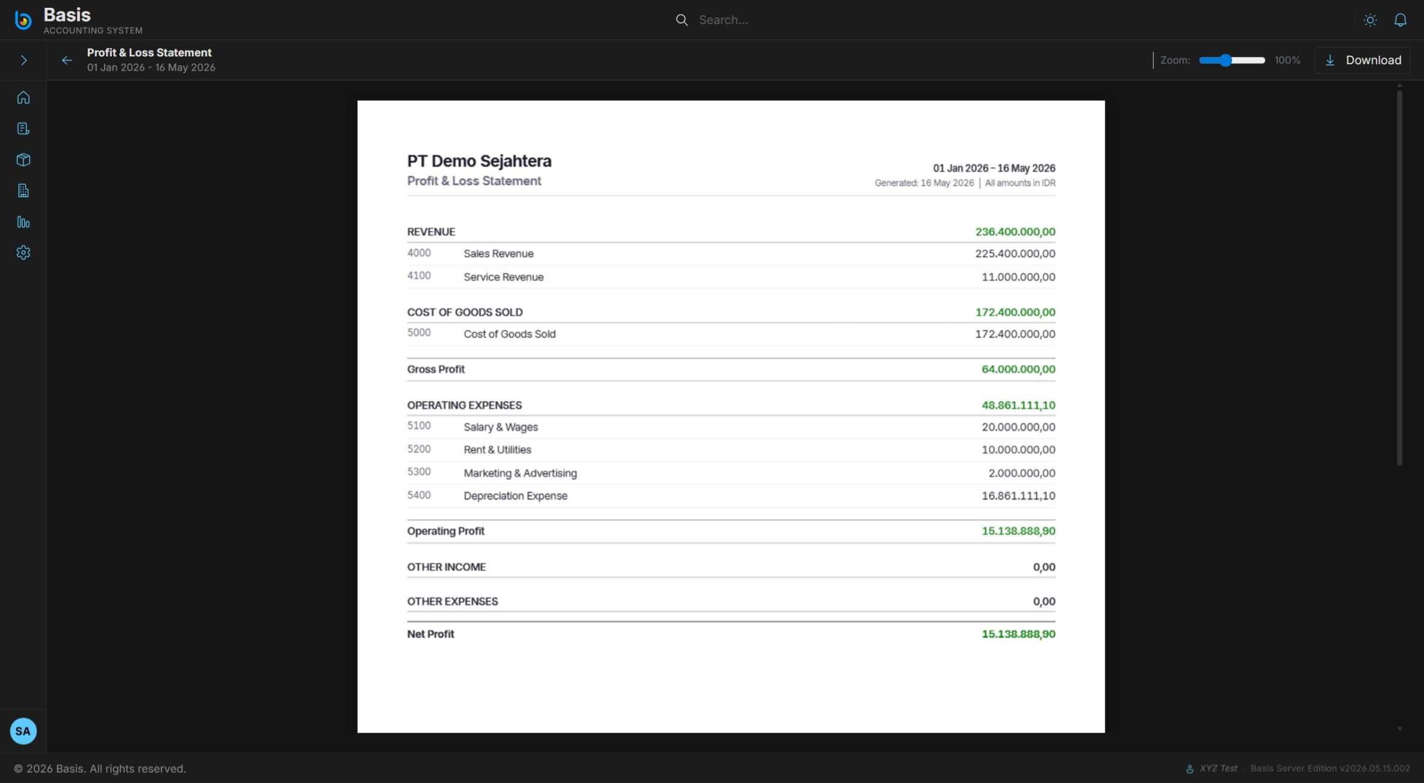Click the OPERATING EXPENSES section header
The width and height of the screenshot is (1424, 783).
coord(464,406)
